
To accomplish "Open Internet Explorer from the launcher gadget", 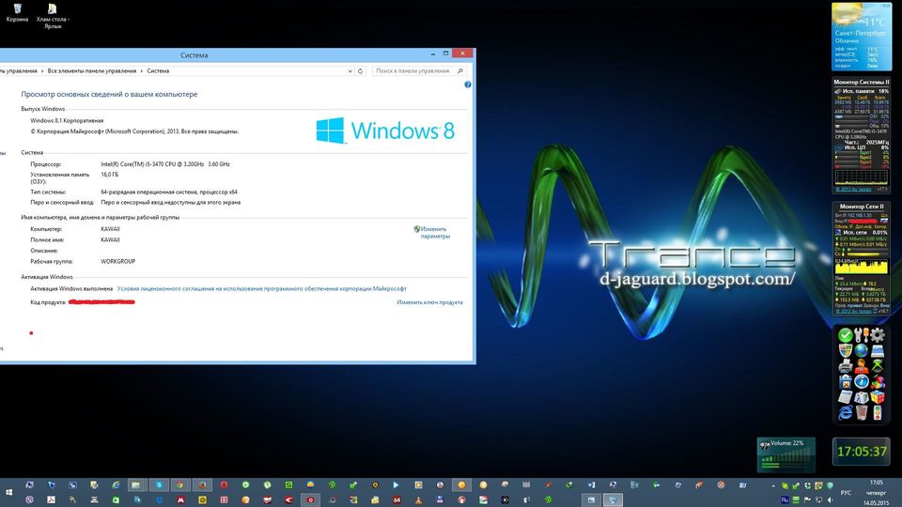I will click(846, 413).
